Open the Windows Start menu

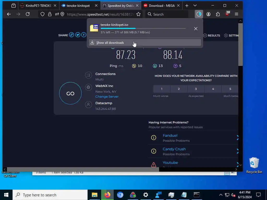coord(6,195)
